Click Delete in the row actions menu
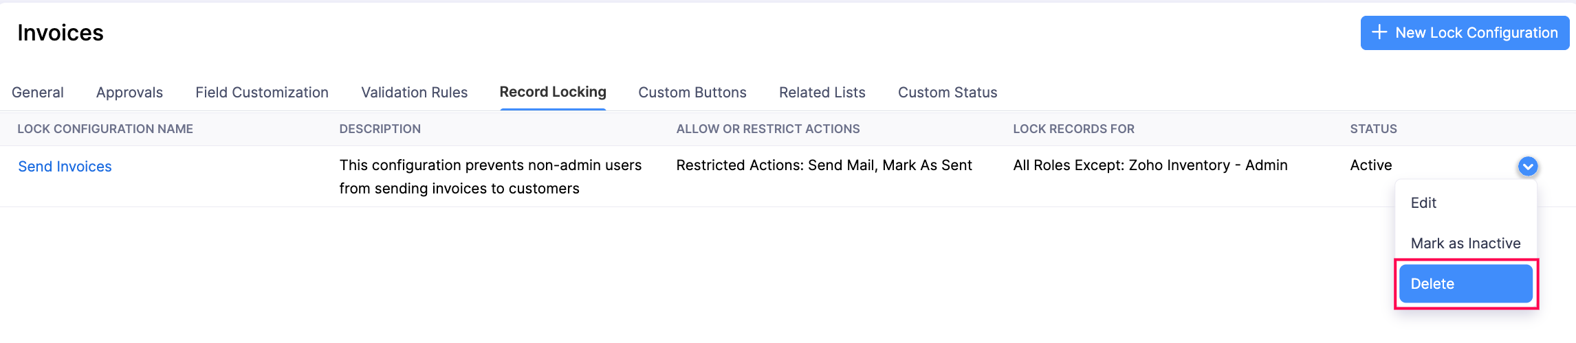The width and height of the screenshot is (1576, 343). (x=1465, y=284)
